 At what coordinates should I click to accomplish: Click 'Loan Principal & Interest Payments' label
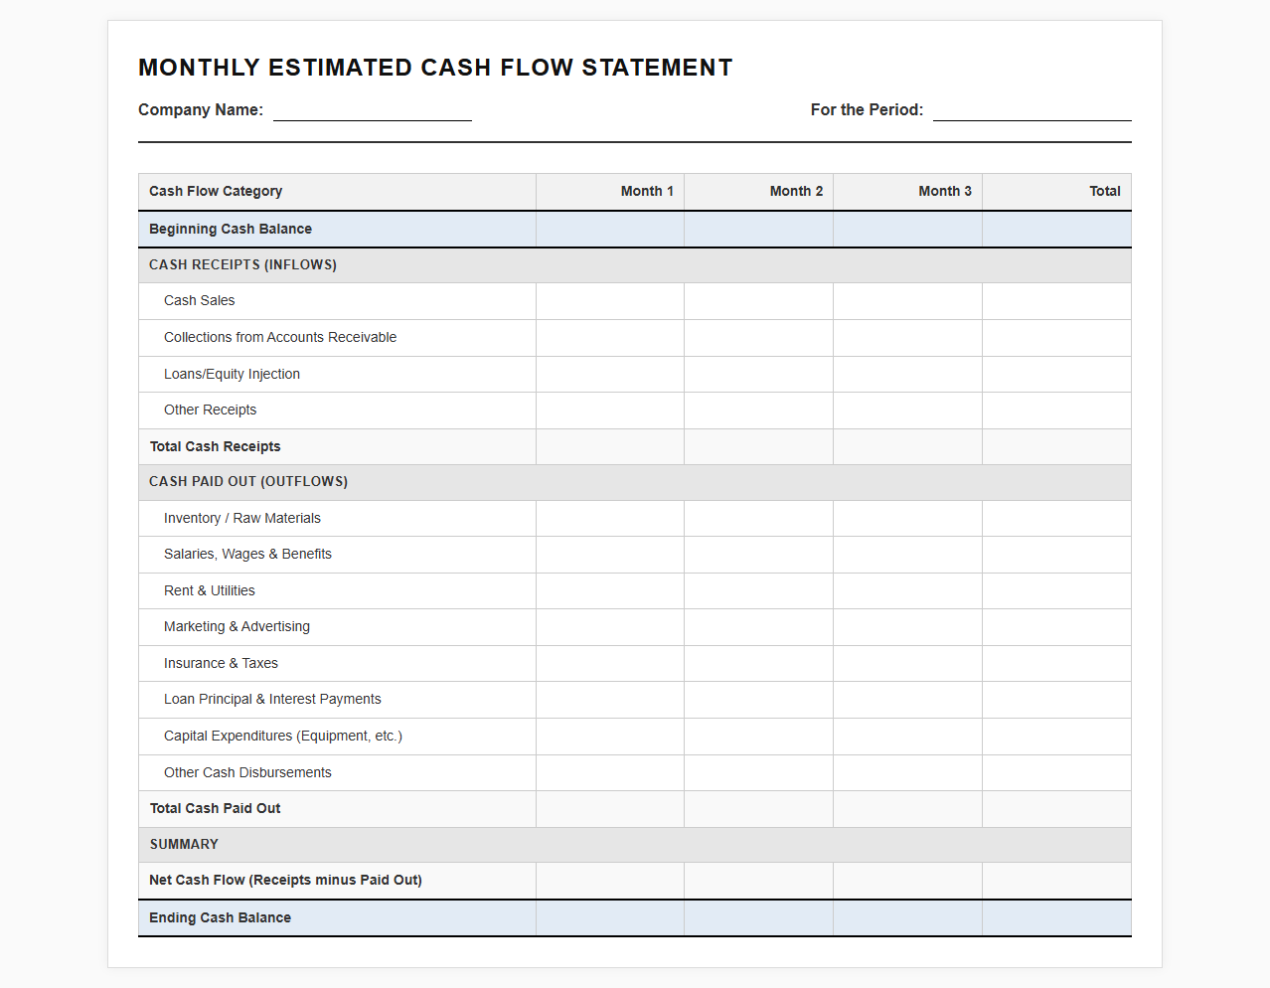click(272, 699)
